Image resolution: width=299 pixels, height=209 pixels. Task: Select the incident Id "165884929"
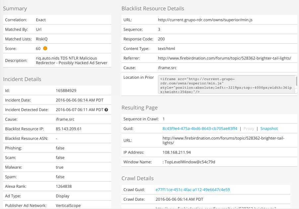(66, 90)
